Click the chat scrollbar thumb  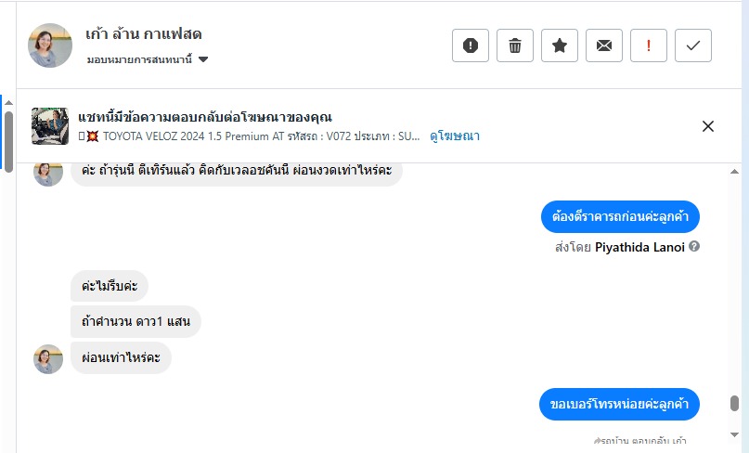tap(734, 404)
